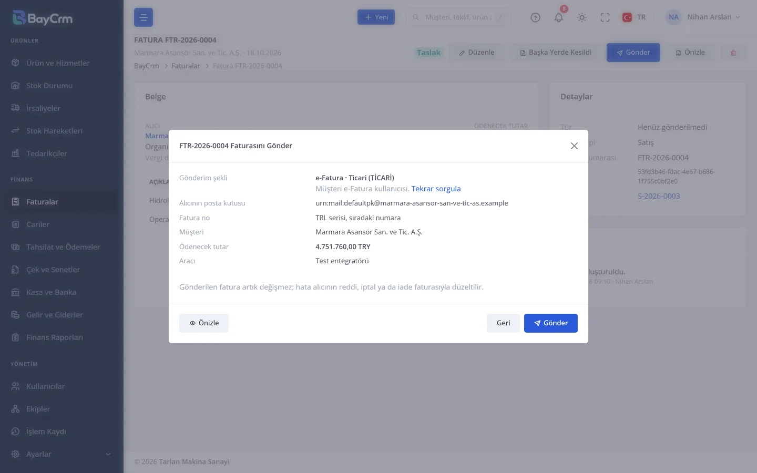Toggle fullscreen mode icon
The image size is (757, 473).
click(x=605, y=17)
